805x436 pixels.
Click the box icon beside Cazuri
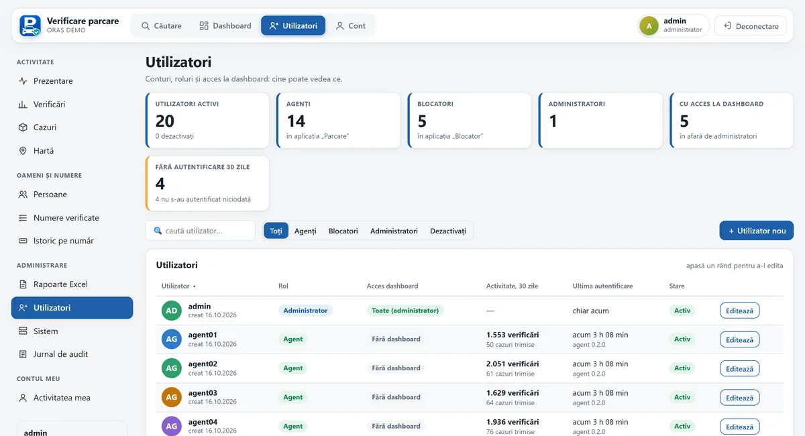click(23, 127)
